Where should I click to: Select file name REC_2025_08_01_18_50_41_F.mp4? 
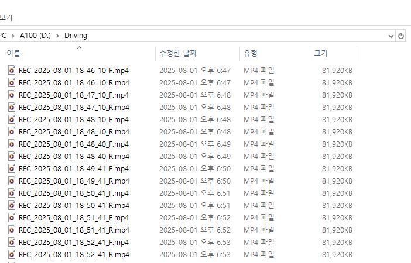[x=74, y=193]
